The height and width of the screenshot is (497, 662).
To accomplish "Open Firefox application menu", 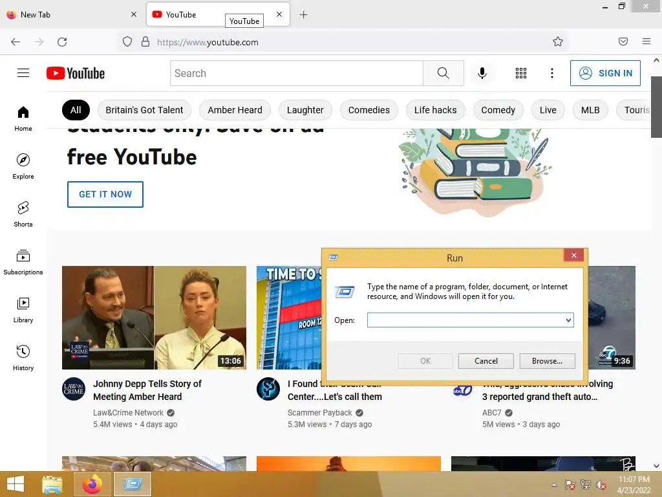I will tap(646, 41).
